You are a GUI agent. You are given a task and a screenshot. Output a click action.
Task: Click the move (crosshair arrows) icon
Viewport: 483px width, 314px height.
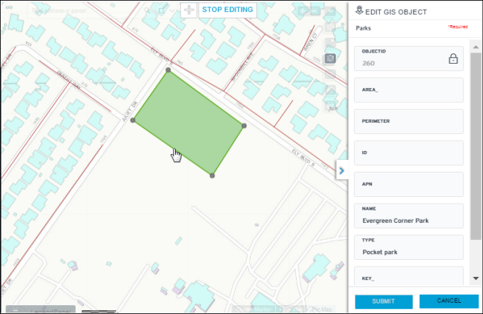(x=188, y=10)
